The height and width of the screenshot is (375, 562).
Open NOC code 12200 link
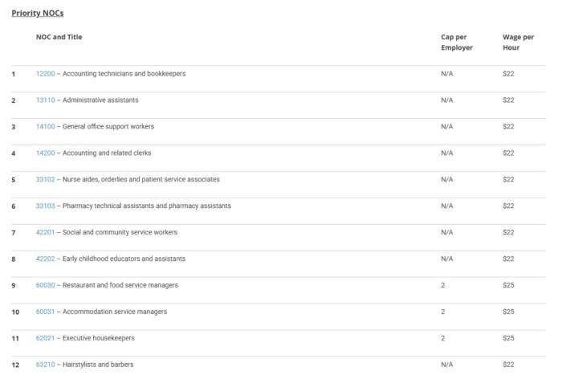[x=45, y=74]
